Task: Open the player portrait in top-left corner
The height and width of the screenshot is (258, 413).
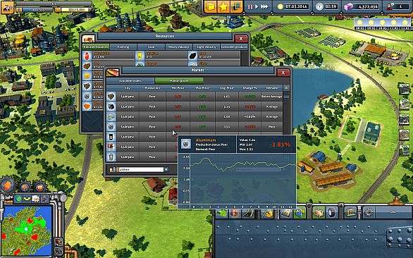Action: [x=7, y=7]
